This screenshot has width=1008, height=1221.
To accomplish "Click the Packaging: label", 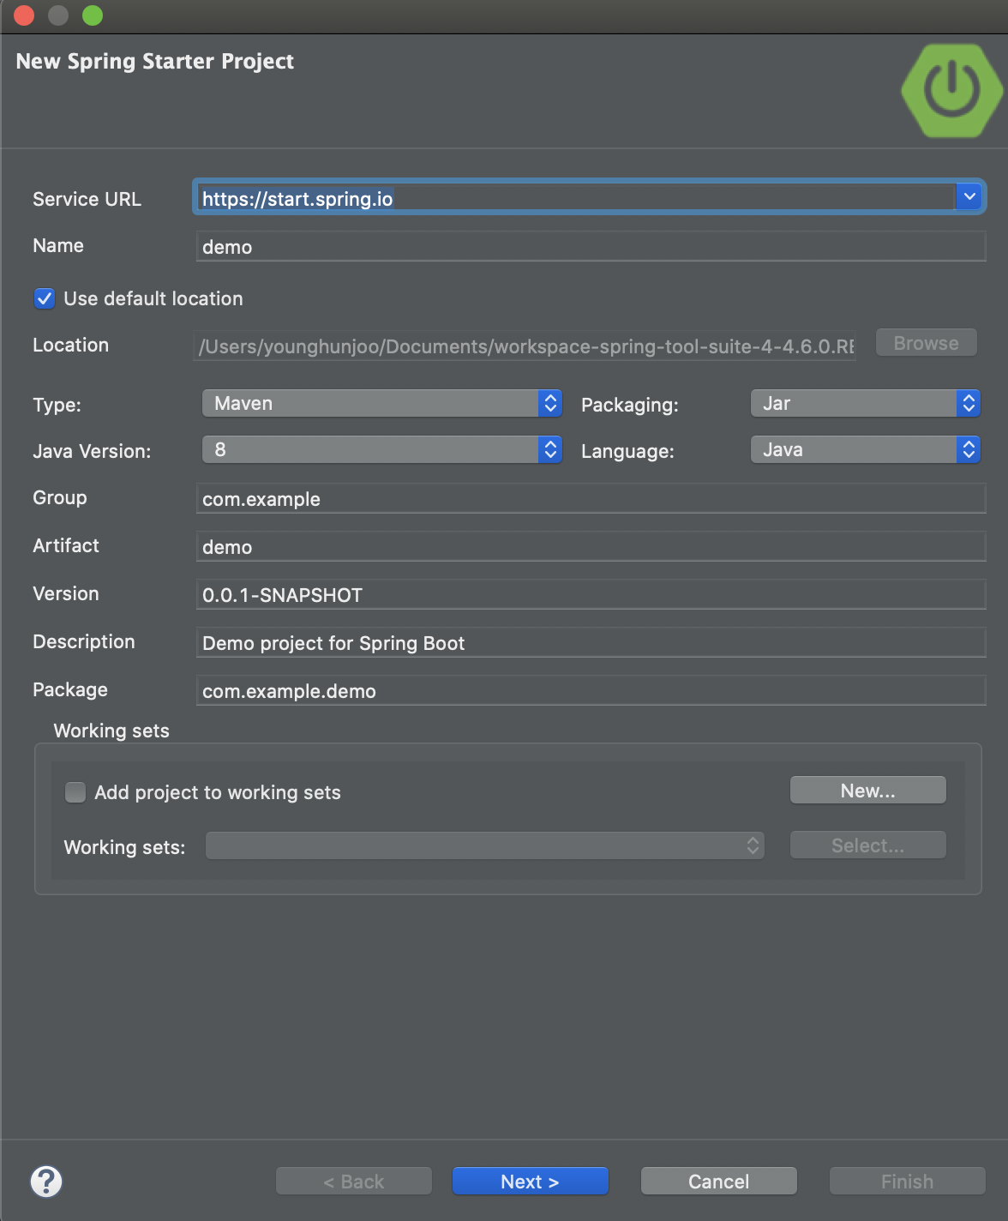I will (630, 405).
